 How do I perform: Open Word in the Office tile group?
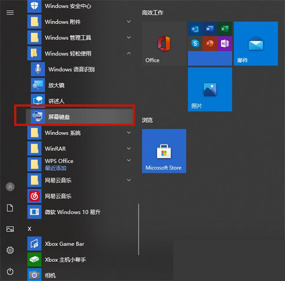click(x=210, y=29)
